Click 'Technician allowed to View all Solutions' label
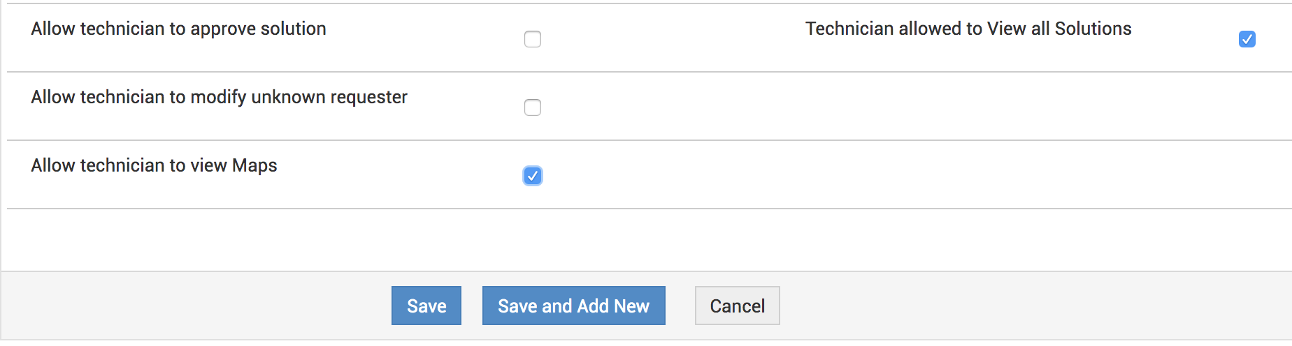 click(968, 29)
